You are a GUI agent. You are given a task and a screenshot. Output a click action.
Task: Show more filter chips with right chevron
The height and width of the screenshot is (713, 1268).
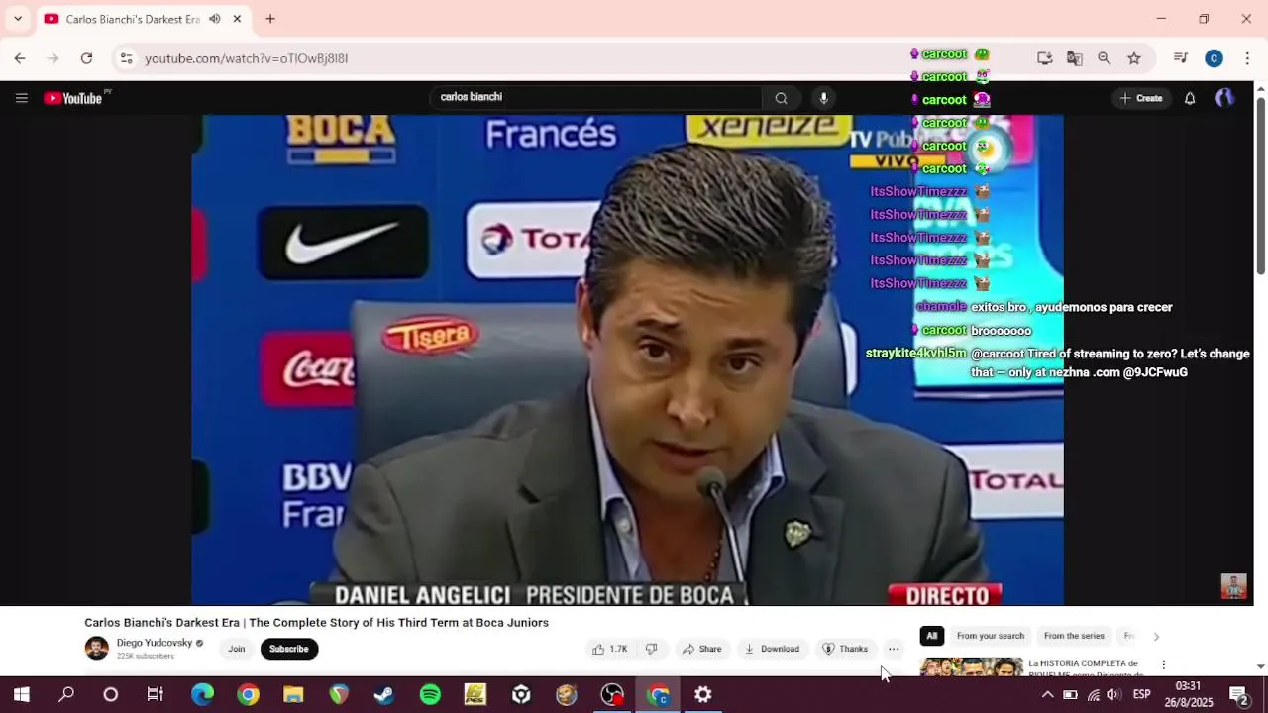click(x=1156, y=636)
